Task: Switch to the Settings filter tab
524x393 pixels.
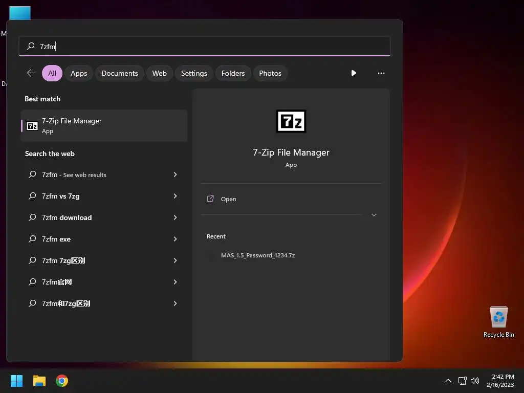Action: [x=194, y=73]
